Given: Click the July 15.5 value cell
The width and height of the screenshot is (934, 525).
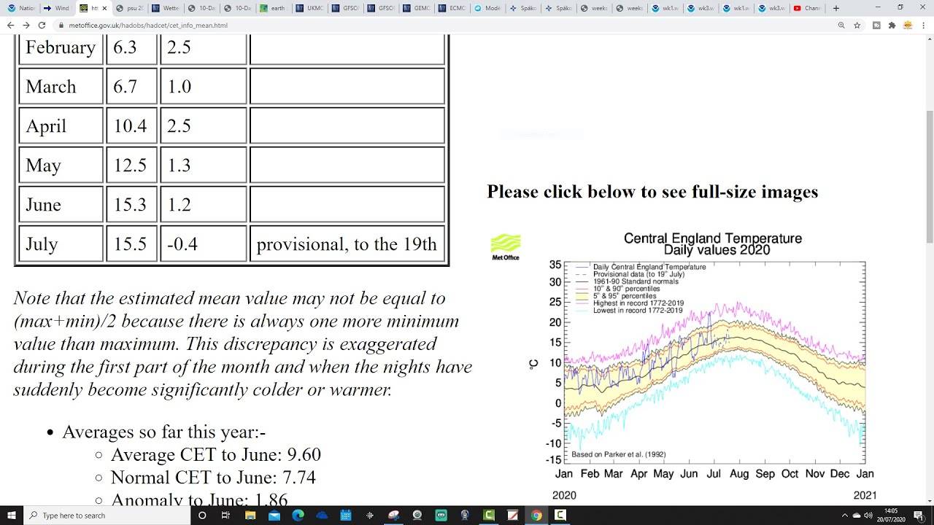Looking at the screenshot, I should (131, 244).
